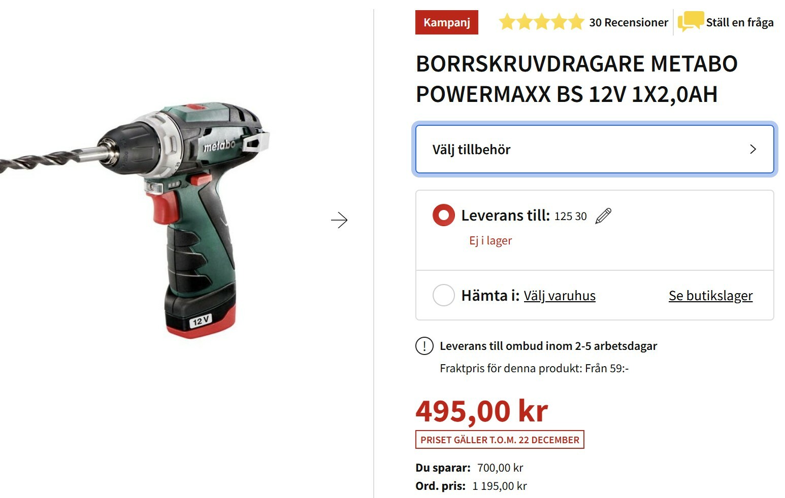Image resolution: width=785 pixels, height=498 pixels.
Task: Click Ställ en fråga
Action: [740, 22]
